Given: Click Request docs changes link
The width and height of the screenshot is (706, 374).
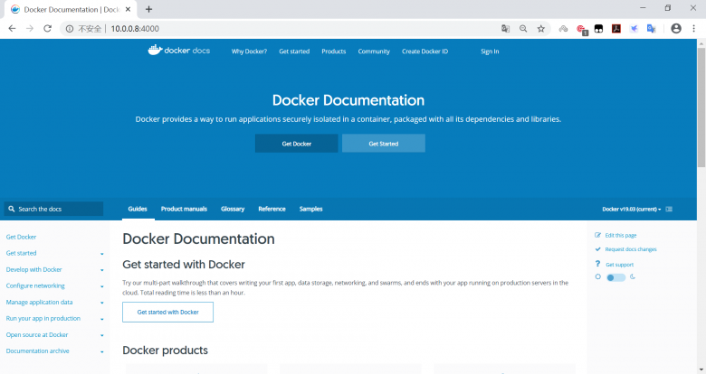Looking at the screenshot, I should (631, 249).
